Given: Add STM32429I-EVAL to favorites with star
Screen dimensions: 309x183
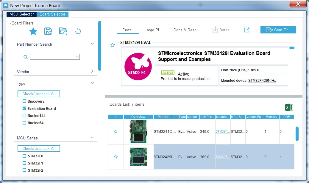Looking at the screenshot, I should pos(113,45).
